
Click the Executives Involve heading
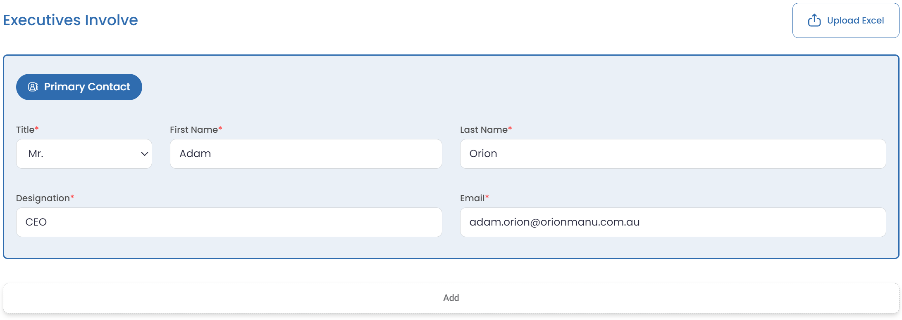[x=70, y=20]
